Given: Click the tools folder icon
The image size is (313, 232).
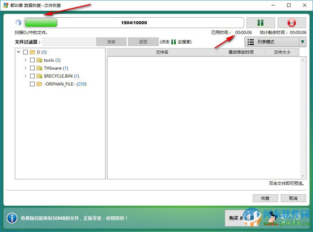Looking at the screenshot, I should [x=39, y=60].
